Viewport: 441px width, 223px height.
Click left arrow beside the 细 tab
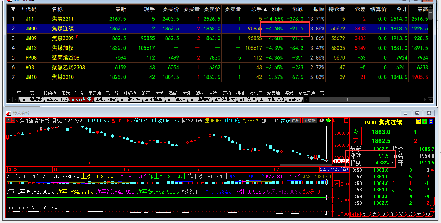pos(353,214)
